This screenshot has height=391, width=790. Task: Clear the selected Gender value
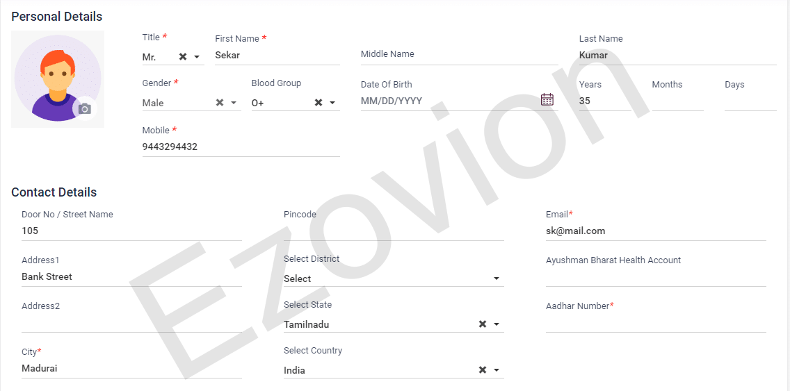point(220,103)
